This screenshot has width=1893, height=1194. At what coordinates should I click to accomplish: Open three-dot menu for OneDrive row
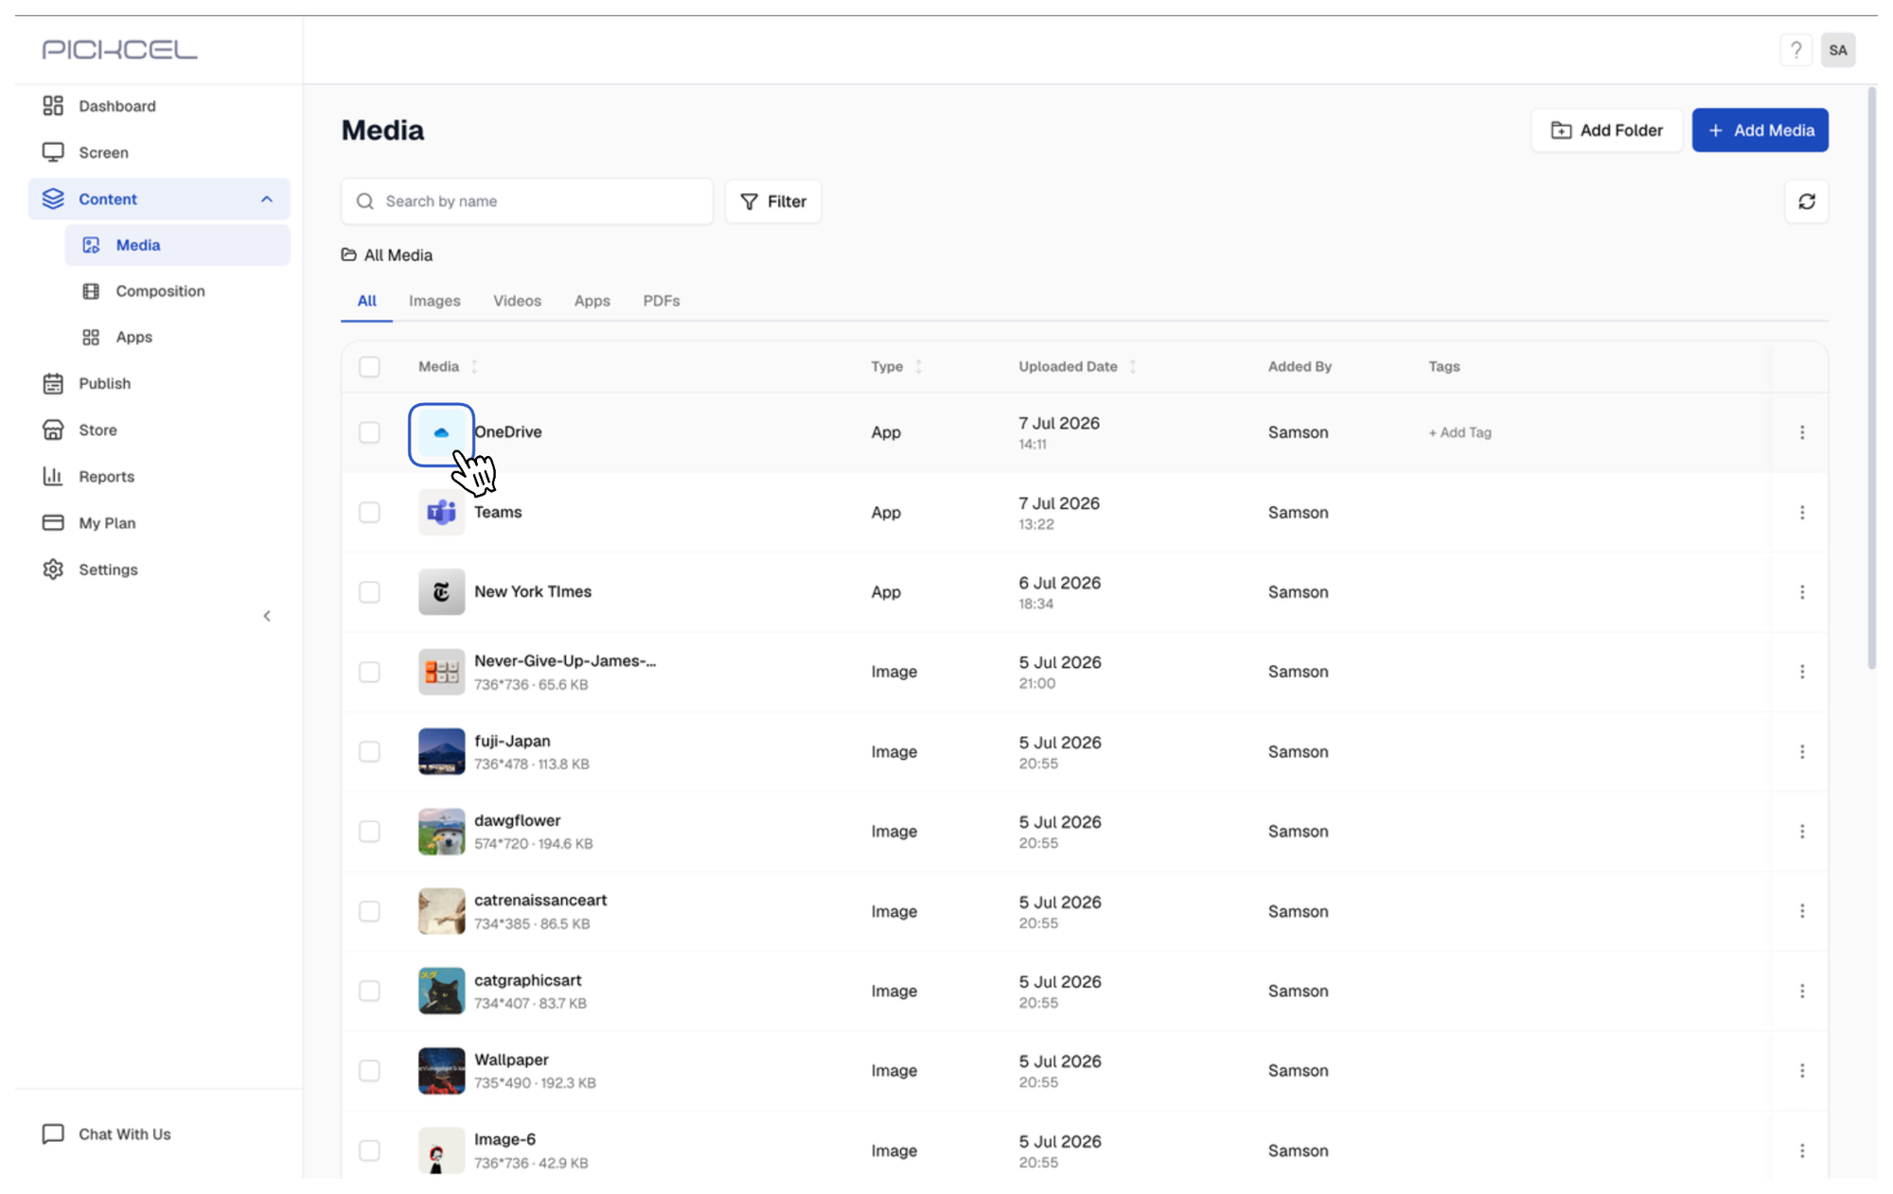pos(1801,432)
